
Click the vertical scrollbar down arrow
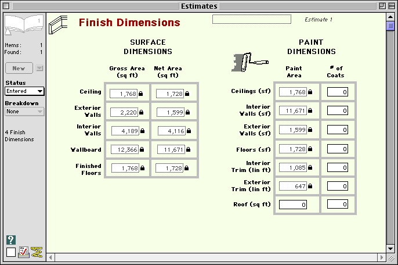[x=390, y=249]
